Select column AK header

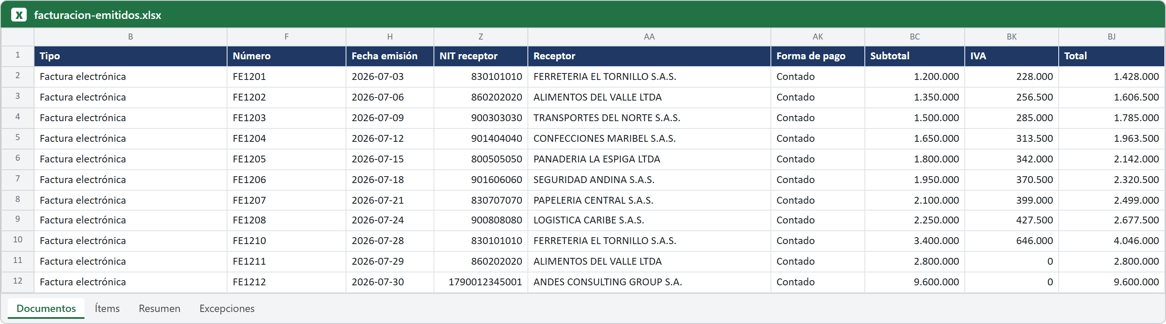817,37
